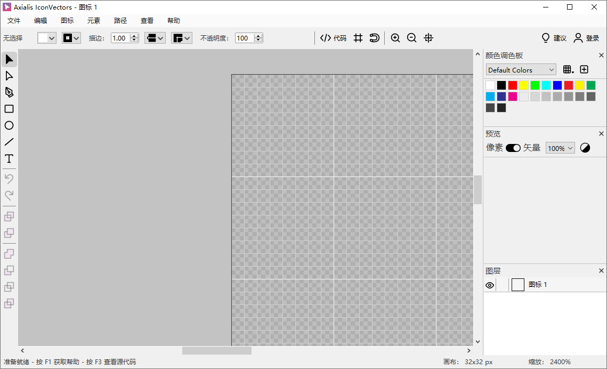Select the Rectangle shape tool

[x=9, y=109]
